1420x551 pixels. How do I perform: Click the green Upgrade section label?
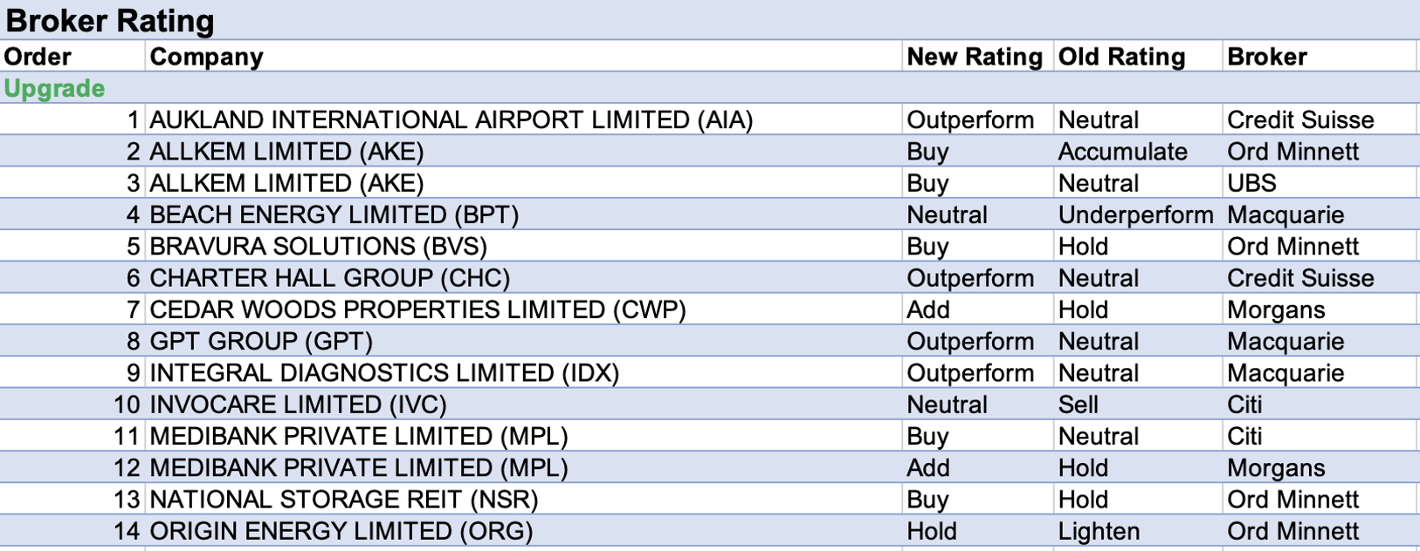[x=54, y=88]
